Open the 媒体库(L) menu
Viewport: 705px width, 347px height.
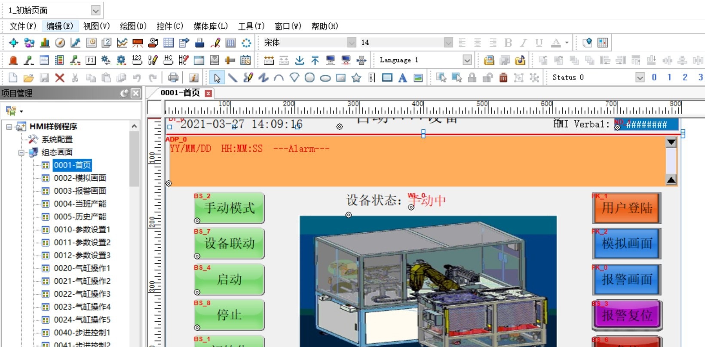pyautogui.click(x=211, y=26)
